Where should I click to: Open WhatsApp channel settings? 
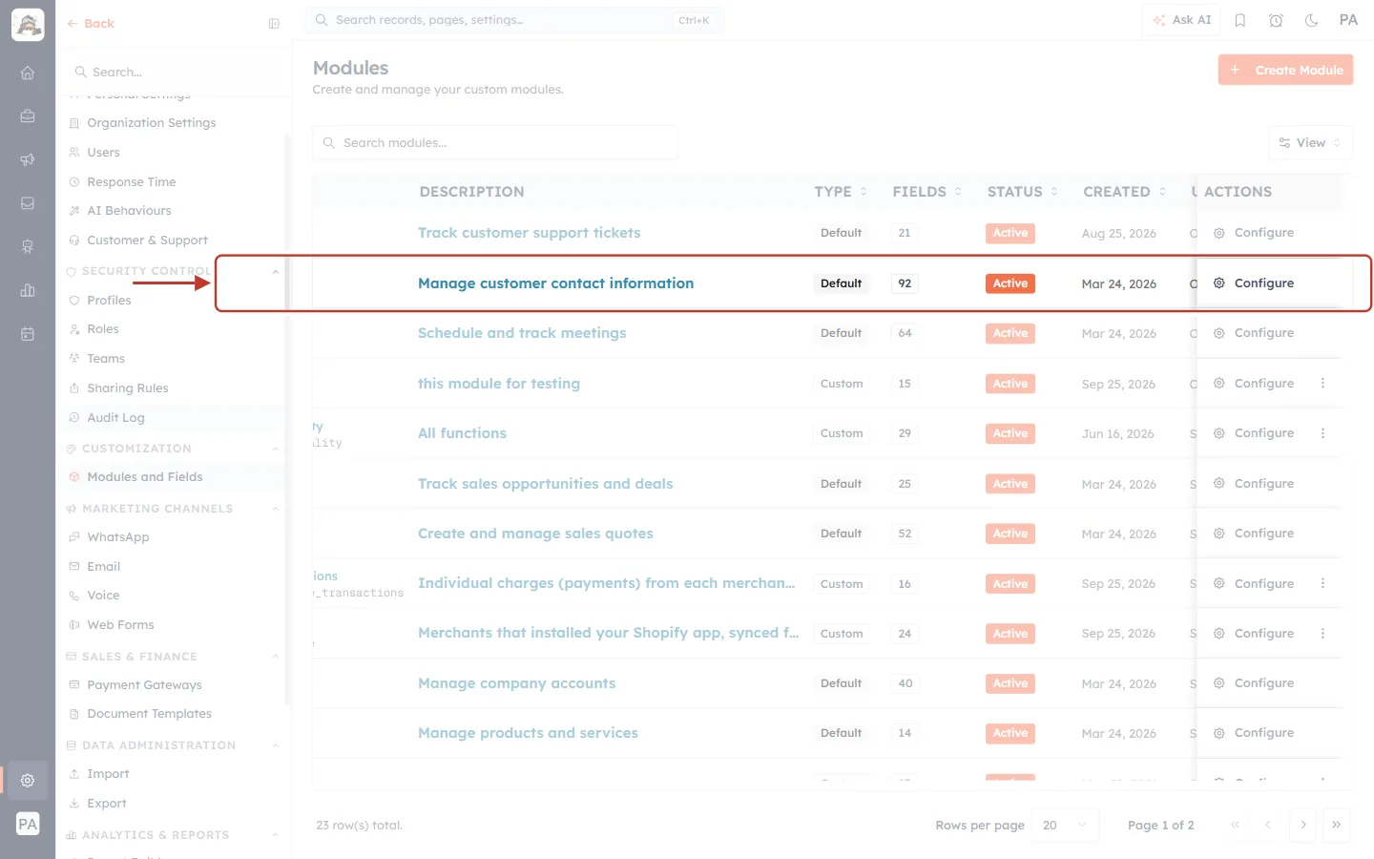117,537
